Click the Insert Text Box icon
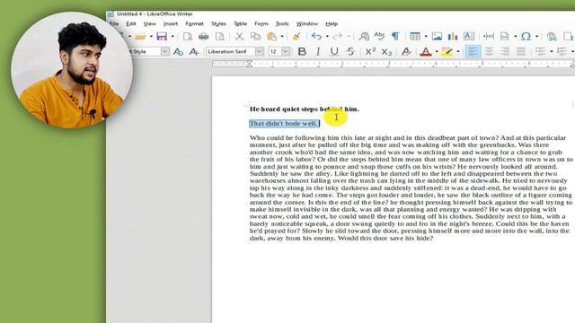Viewport: 575px width, 323px height. [469, 36]
